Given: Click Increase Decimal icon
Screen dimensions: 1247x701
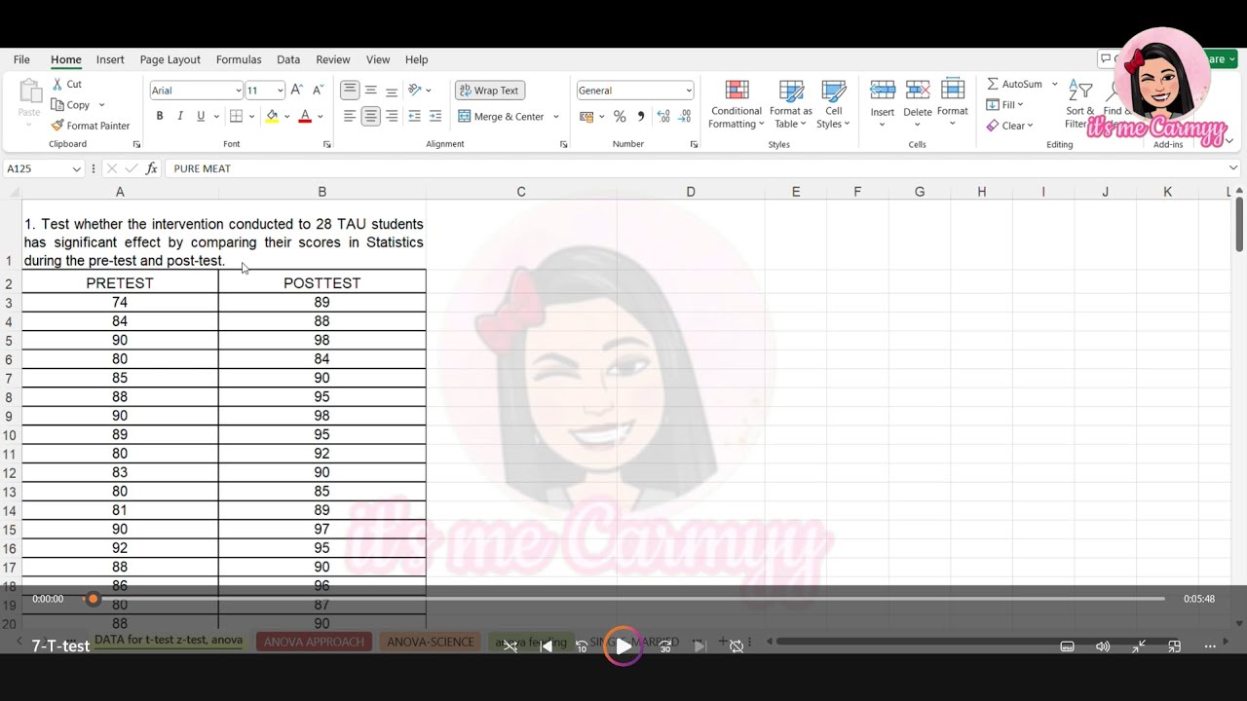Looking at the screenshot, I should (663, 116).
